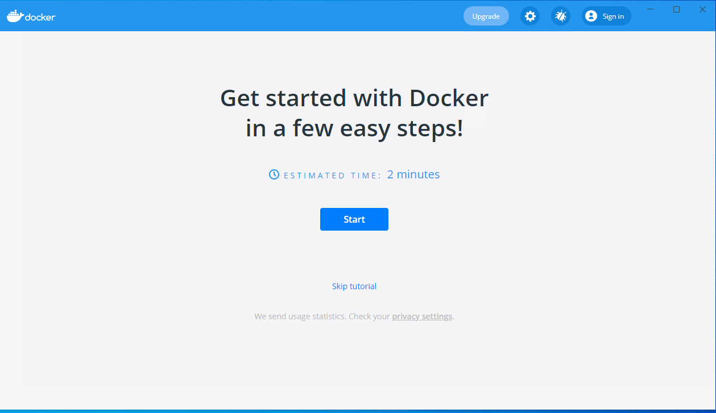Maximize the Docker Desktop window
Image resolution: width=716 pixels, height=413 pixels.
(676, 9)
